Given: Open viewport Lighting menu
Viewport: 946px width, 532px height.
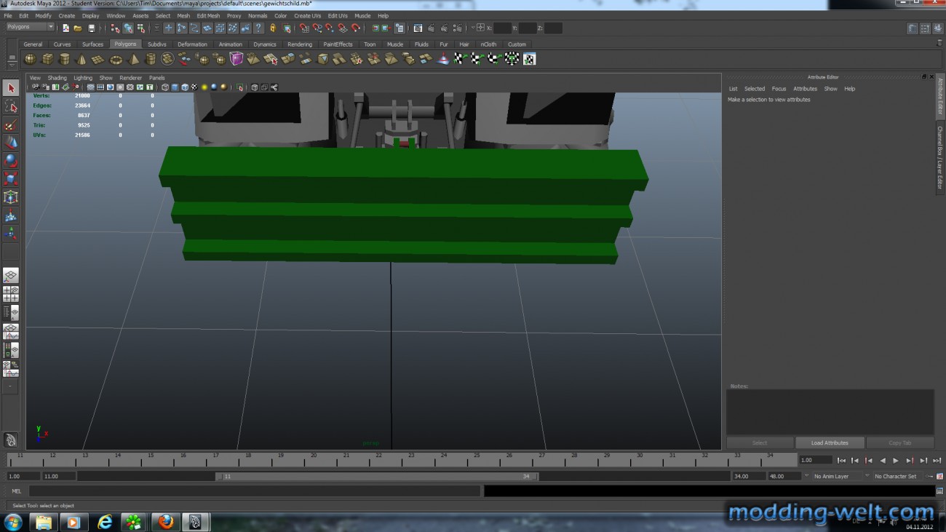Looking at the screenshot, I should [x=83, y=78].
